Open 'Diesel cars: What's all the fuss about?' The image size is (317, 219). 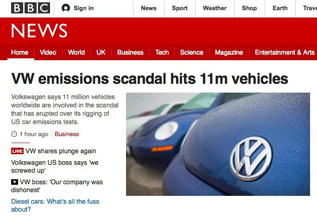click(55, 205)
